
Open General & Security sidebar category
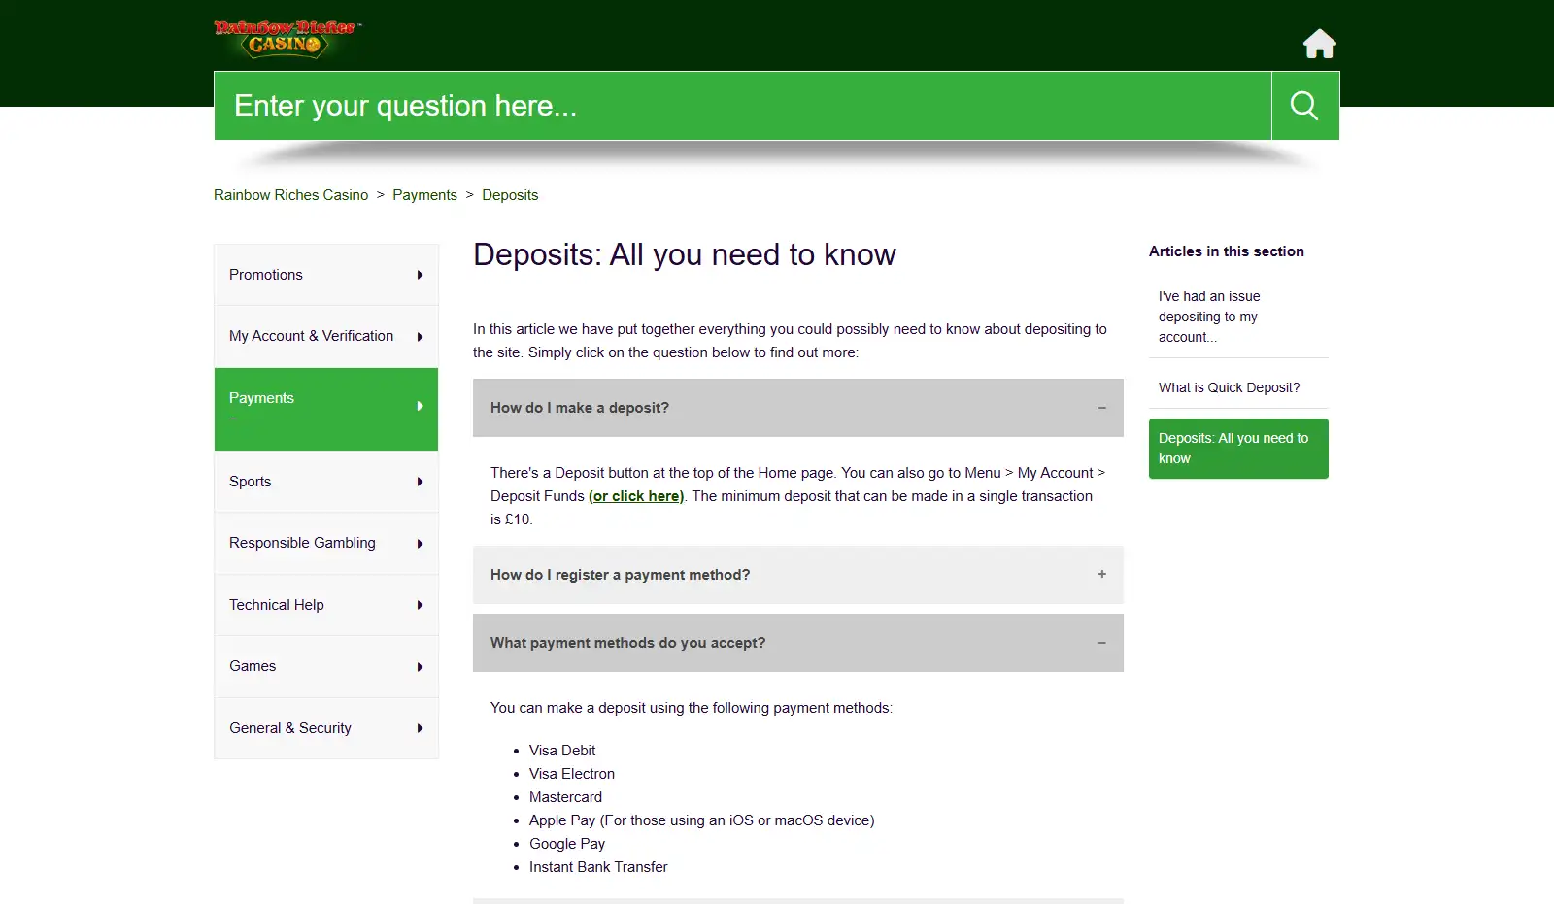click(326, 728)
